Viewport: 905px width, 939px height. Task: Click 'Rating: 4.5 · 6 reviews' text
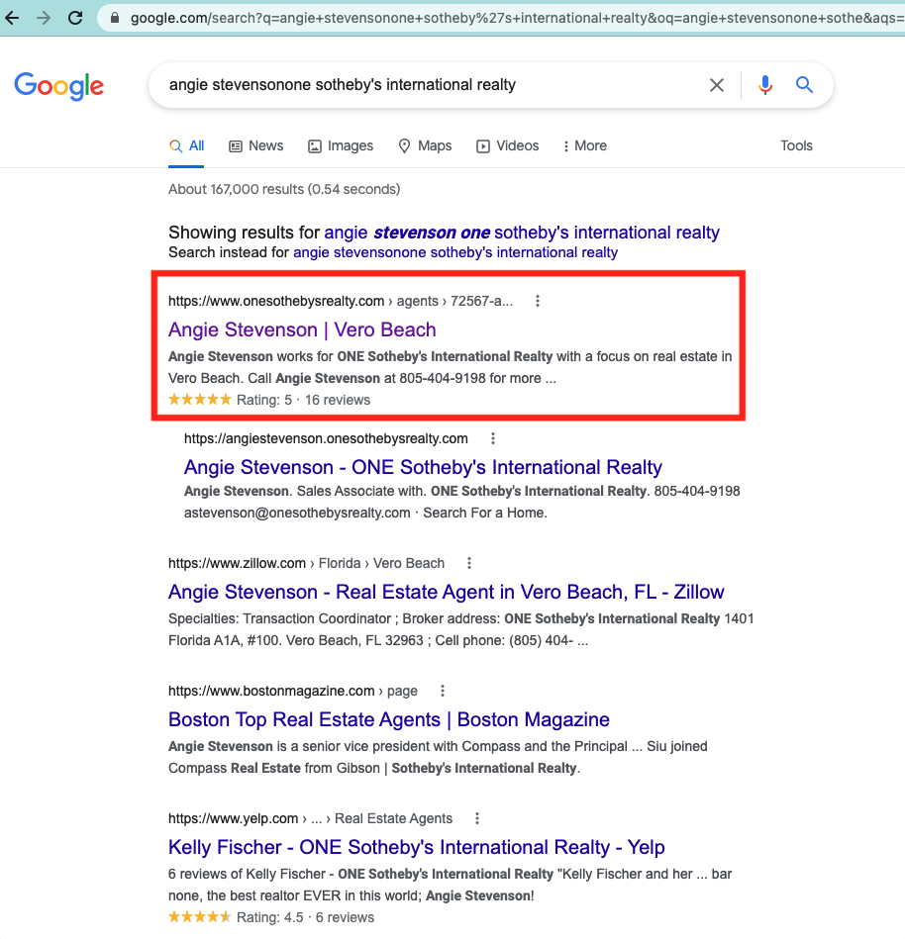305,917
